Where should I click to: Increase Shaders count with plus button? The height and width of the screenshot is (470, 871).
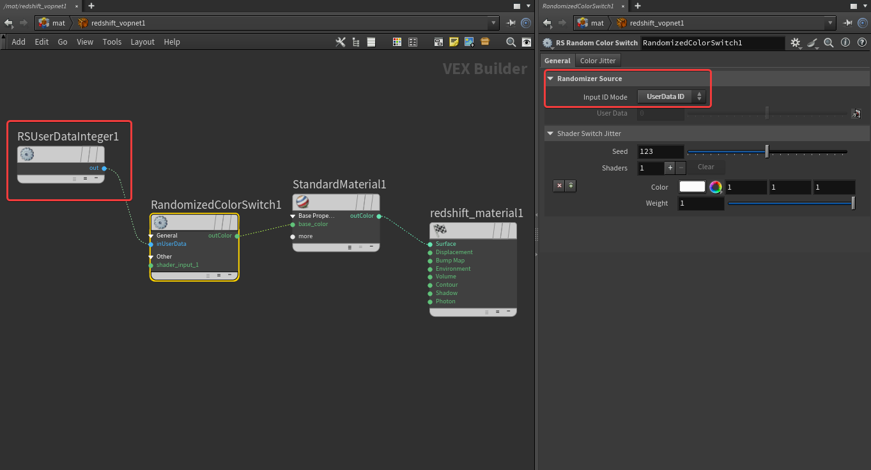coord(670,167)
